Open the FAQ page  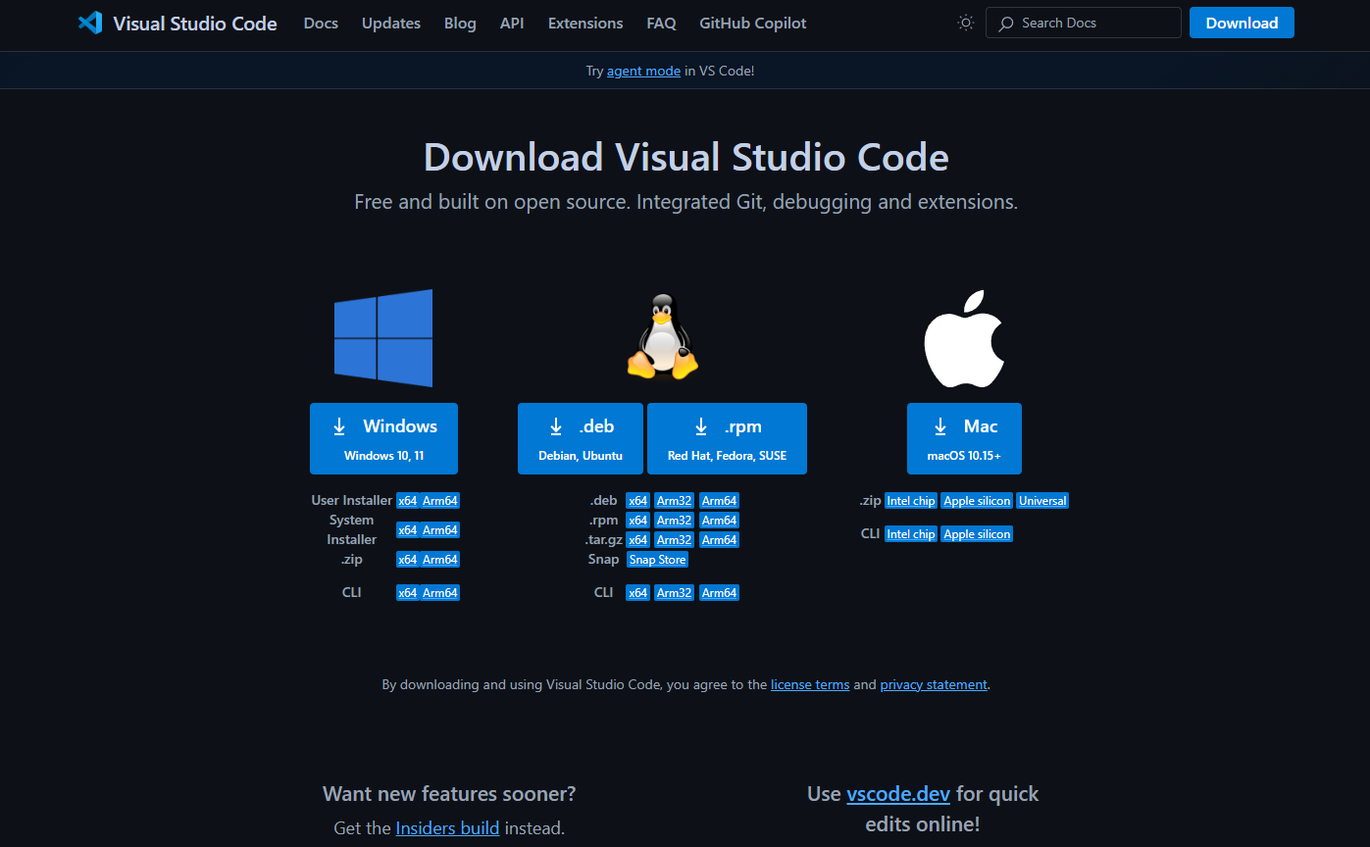pyautogui.click(x=662, y=23)
